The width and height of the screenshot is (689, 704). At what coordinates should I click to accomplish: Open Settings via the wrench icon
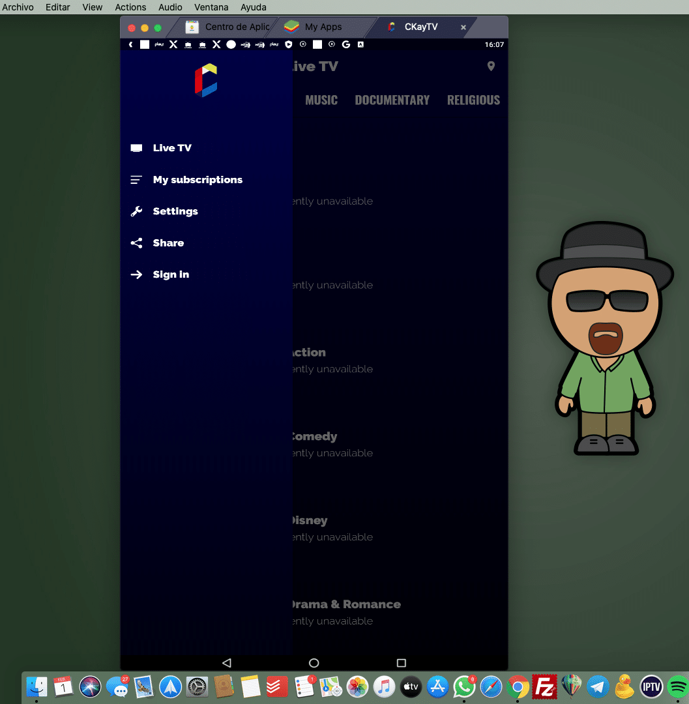click(136, 211)
